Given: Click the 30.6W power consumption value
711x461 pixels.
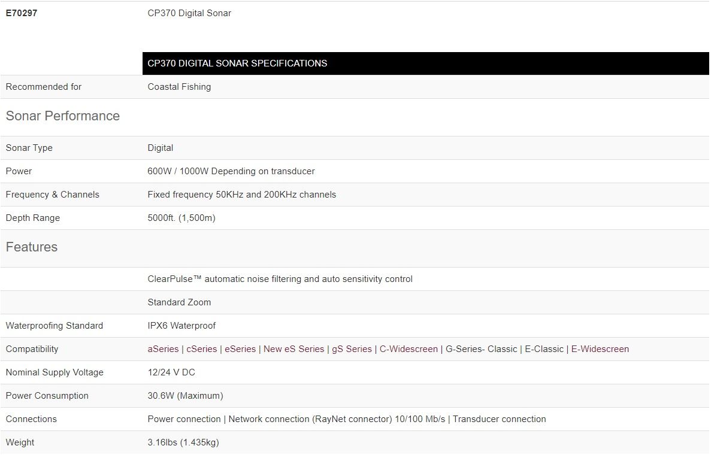Looking at the screenshot, I should (185, 396).
